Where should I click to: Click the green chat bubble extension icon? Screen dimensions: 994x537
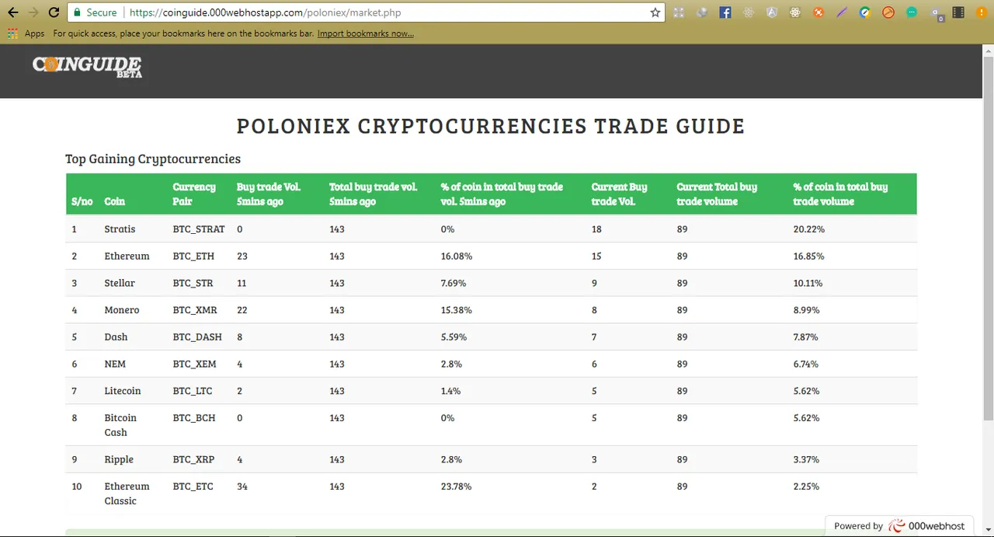click(x=912, y=12)
